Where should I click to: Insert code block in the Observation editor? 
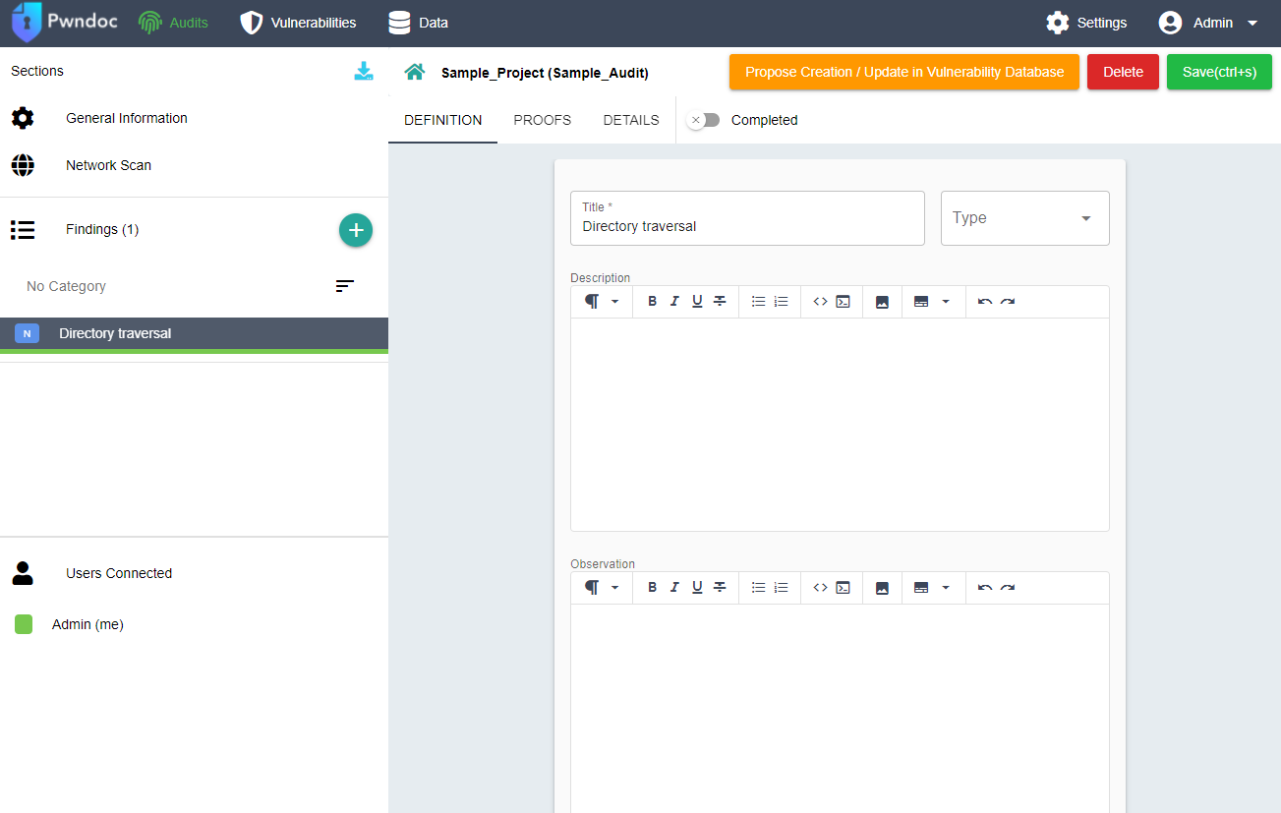(x=843, y=588)
